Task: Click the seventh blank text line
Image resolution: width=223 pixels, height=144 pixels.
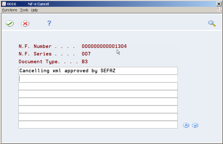Action: coord(98,117)
